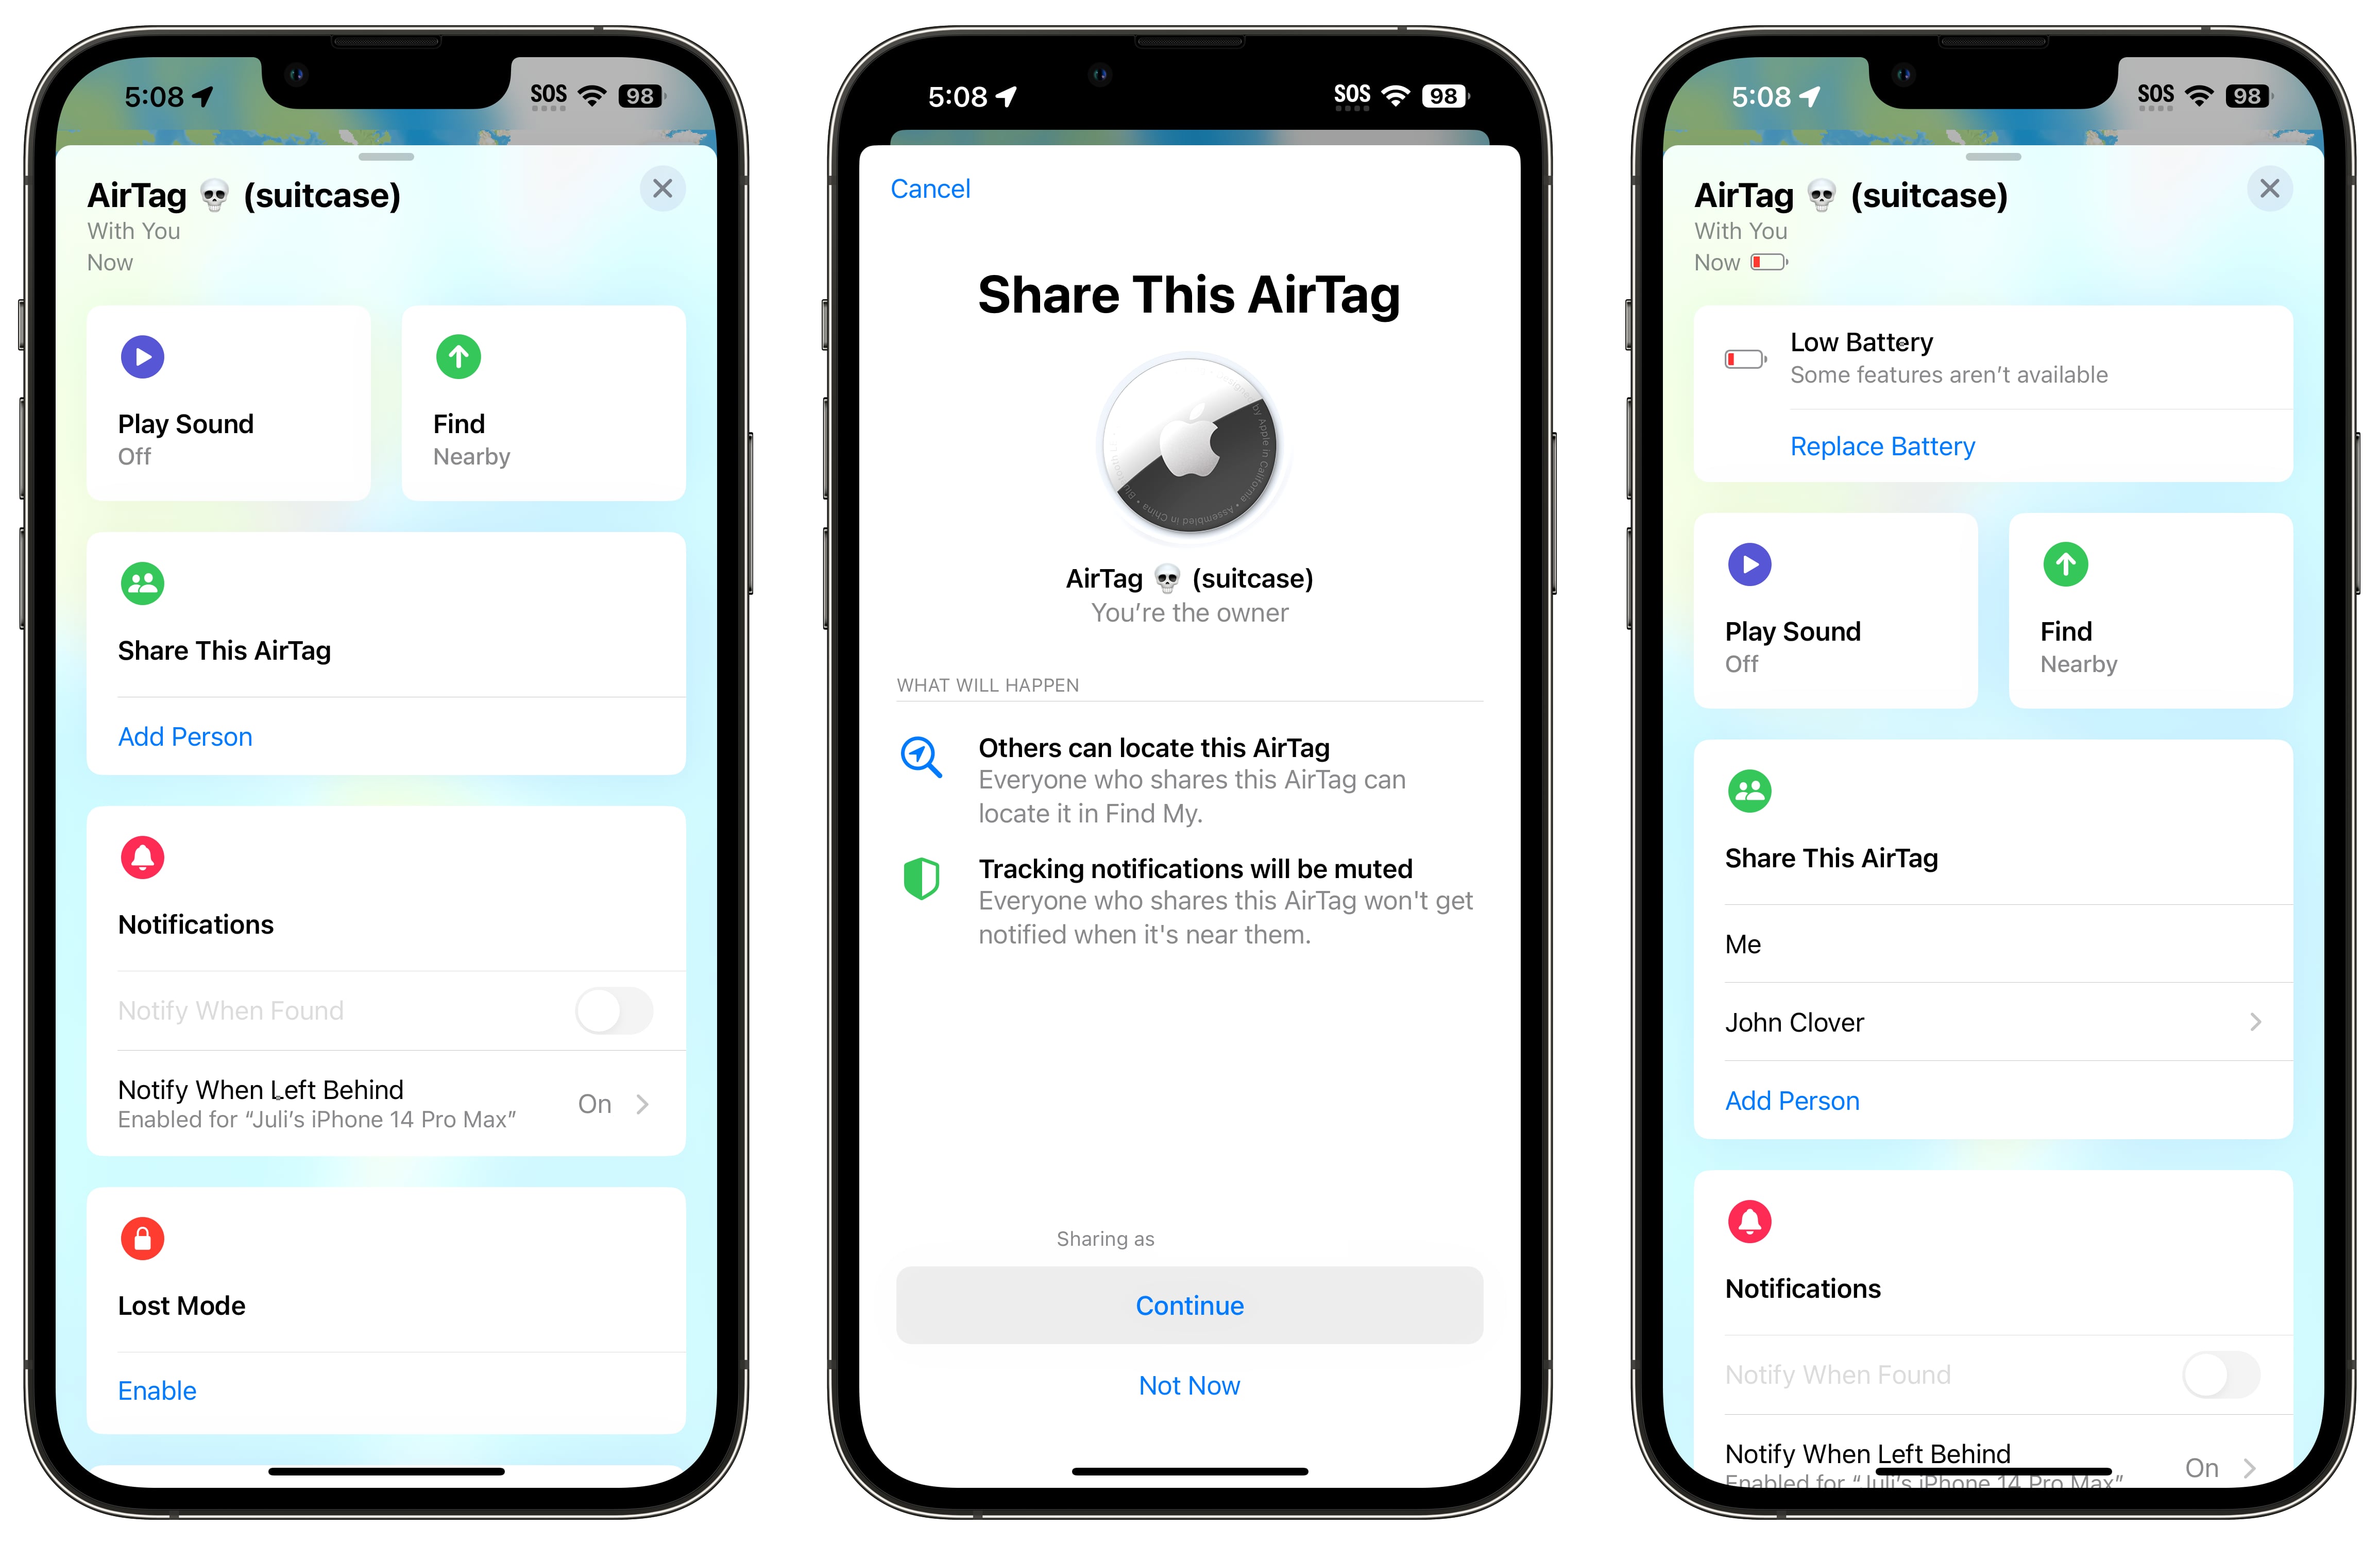Image resolution: width=2380 pixels, height=1545 pixels.
Task: Select Not Now to cancel sharing
Action: pyautogui.click(x=1190, y=1385)
